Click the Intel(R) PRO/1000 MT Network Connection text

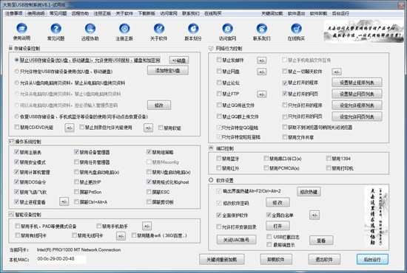click(x=78, y=250)
